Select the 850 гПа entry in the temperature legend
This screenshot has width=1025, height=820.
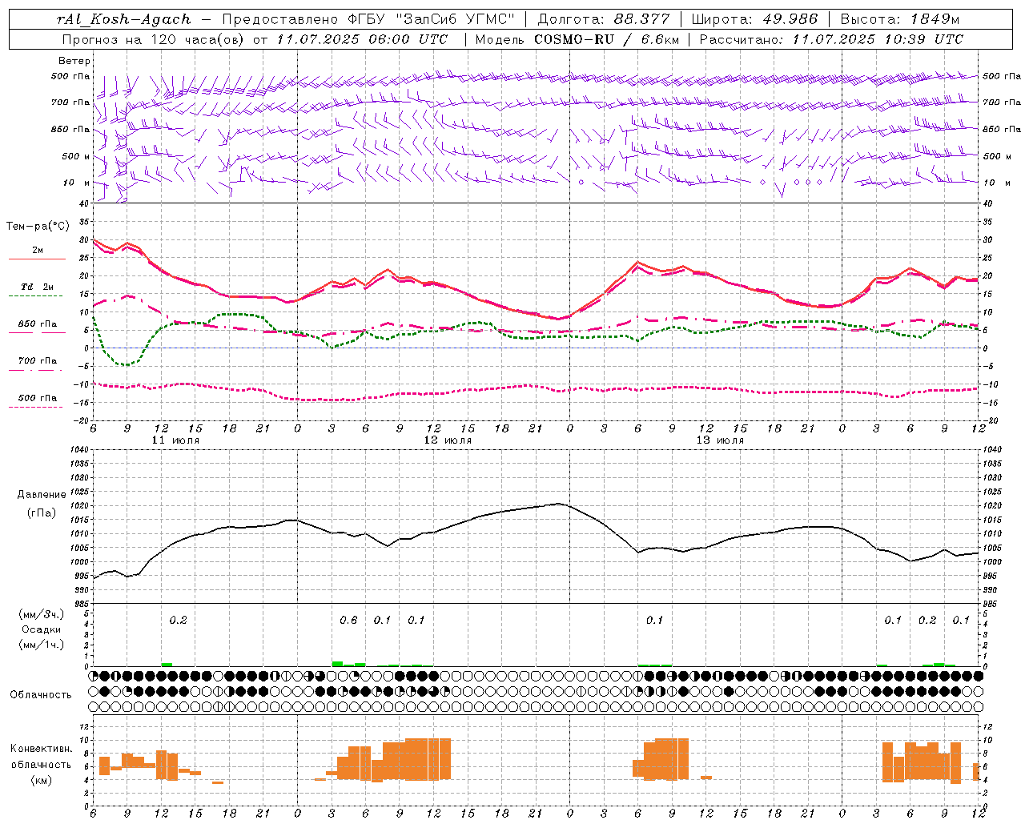coord(38,324)
